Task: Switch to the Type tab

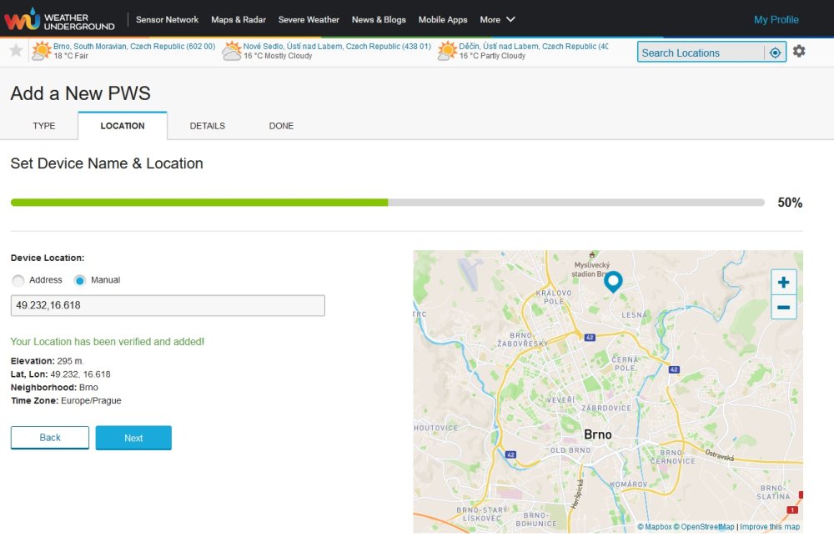Action: coord(44,126)
